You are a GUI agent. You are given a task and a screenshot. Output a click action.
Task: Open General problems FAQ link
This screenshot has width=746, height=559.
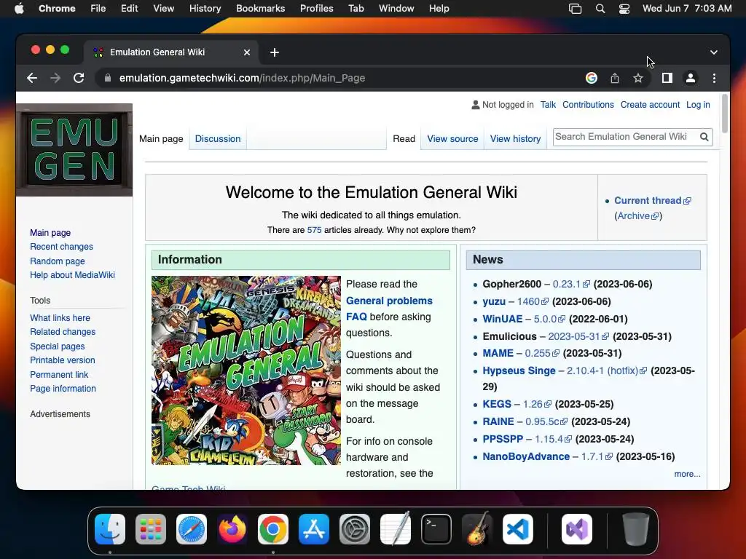coord(389,309)
